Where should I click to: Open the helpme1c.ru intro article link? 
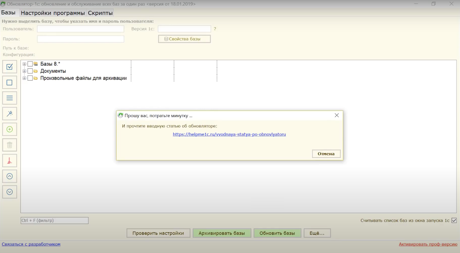[229, 134]
